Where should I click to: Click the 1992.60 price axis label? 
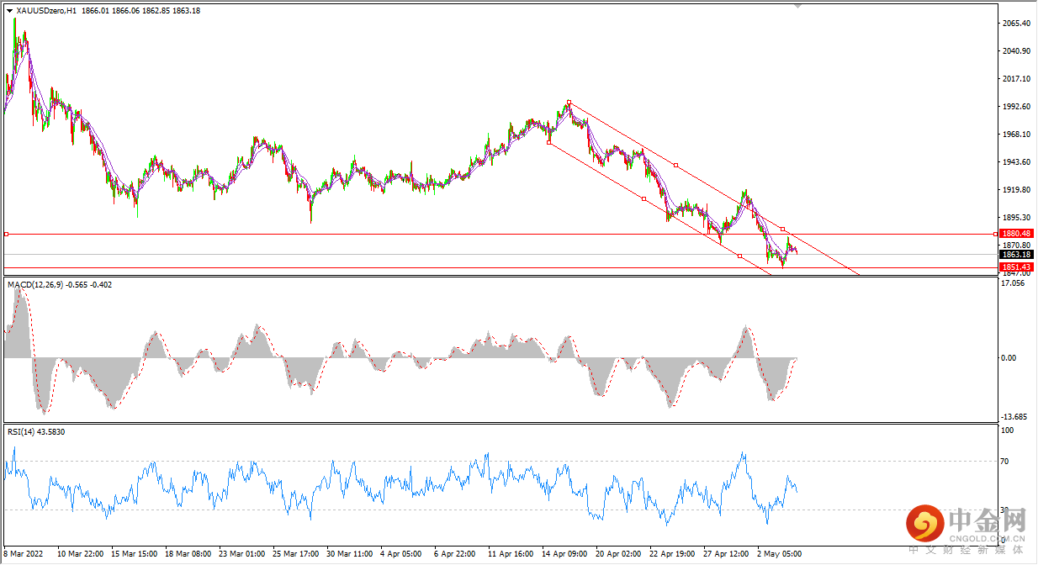(x=1018, y=107)
